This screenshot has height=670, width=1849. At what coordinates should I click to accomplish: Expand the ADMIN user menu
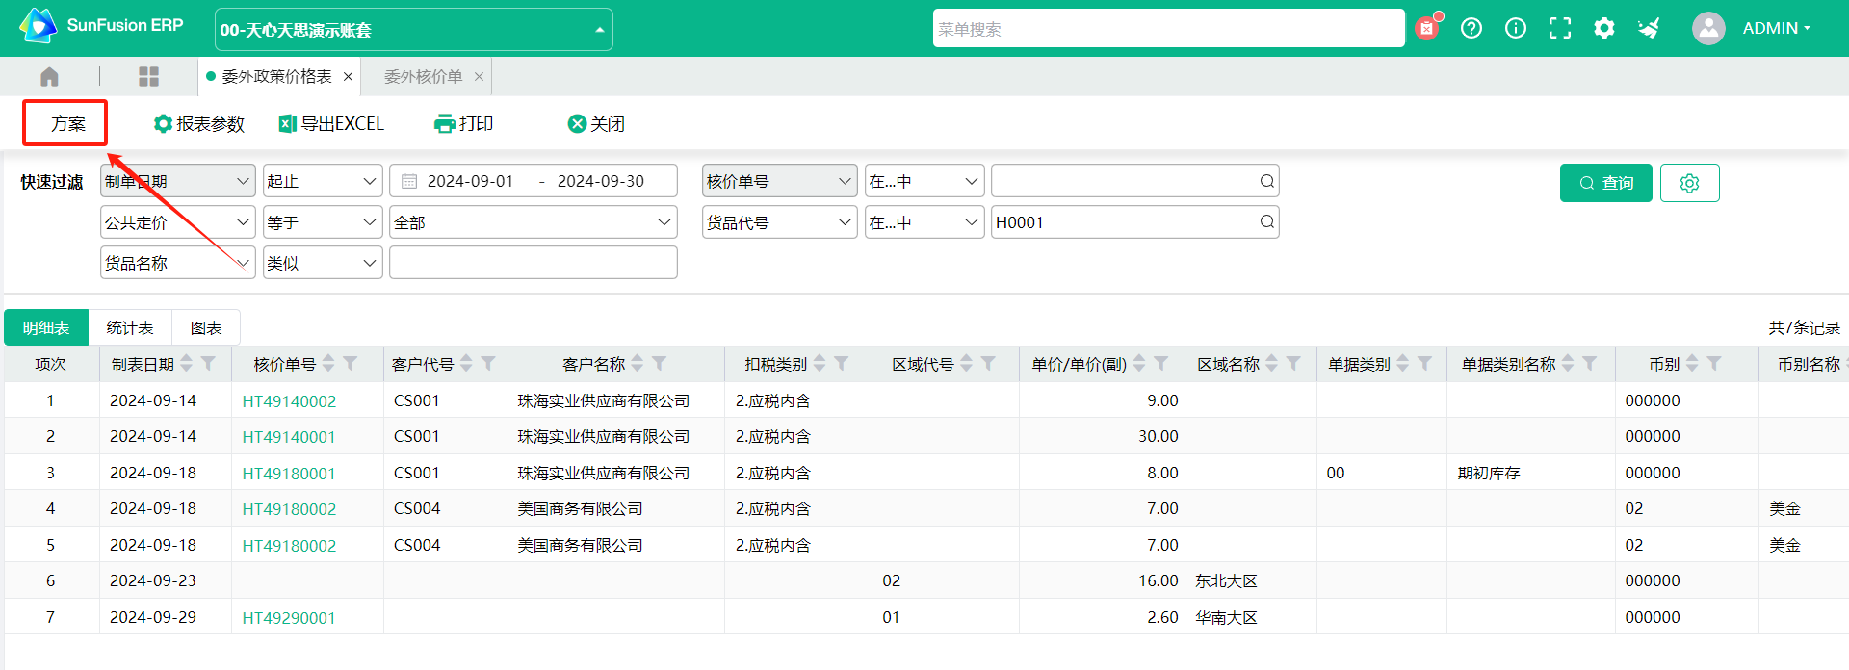click(1777, 28)
